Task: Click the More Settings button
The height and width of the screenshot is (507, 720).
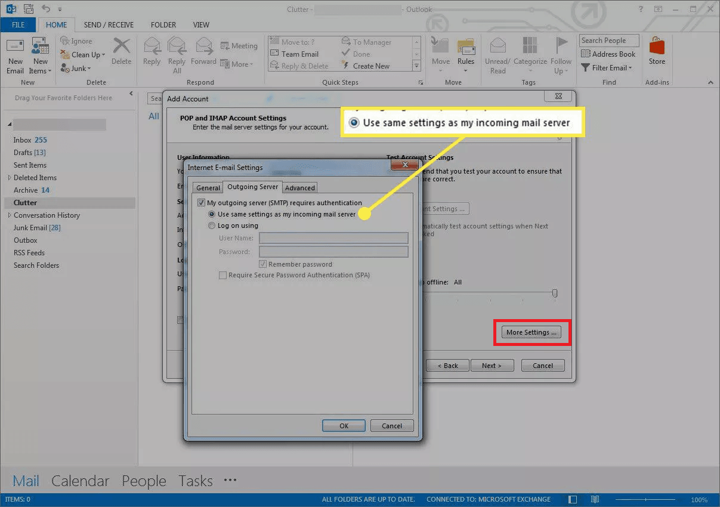Action: [x=531, y=332]
